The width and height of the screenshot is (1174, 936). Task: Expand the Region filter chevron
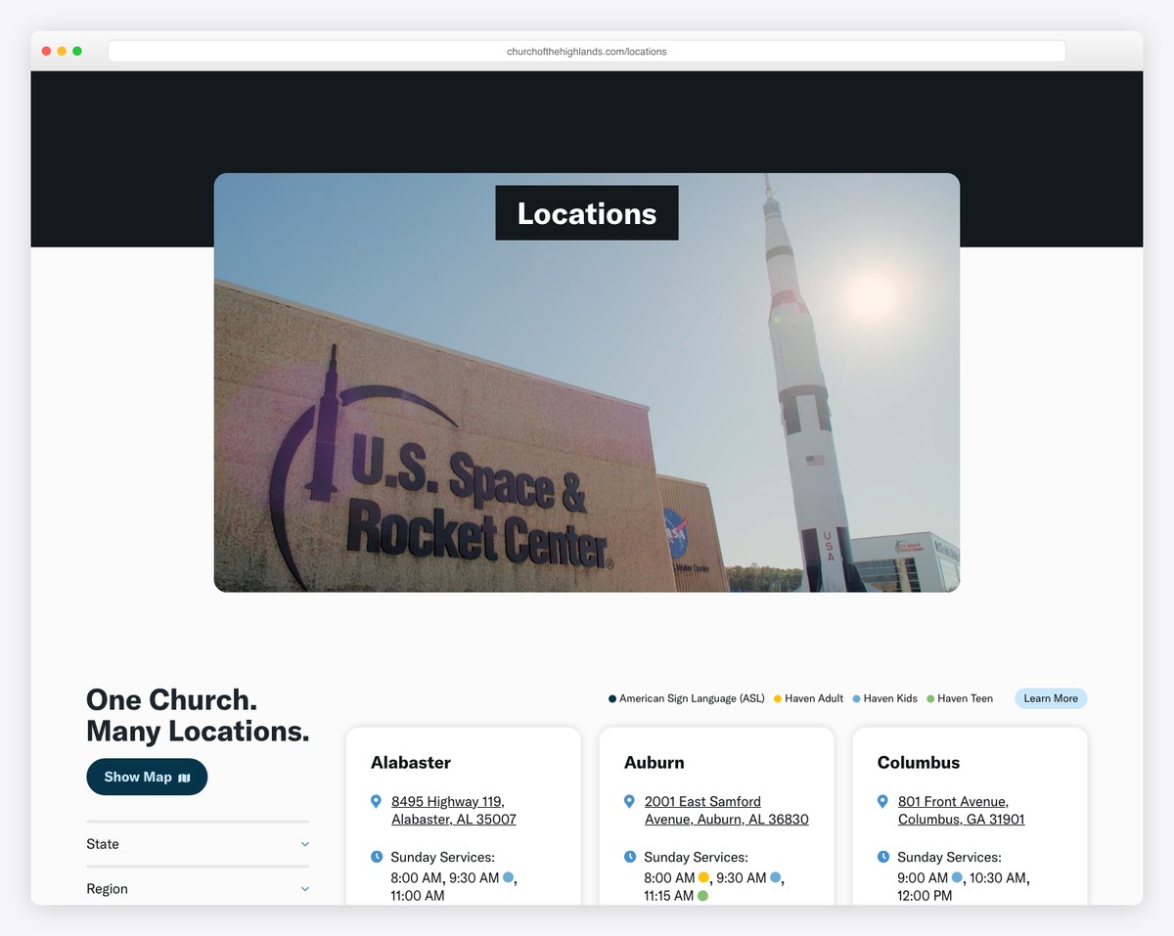[x=305, y=889]
